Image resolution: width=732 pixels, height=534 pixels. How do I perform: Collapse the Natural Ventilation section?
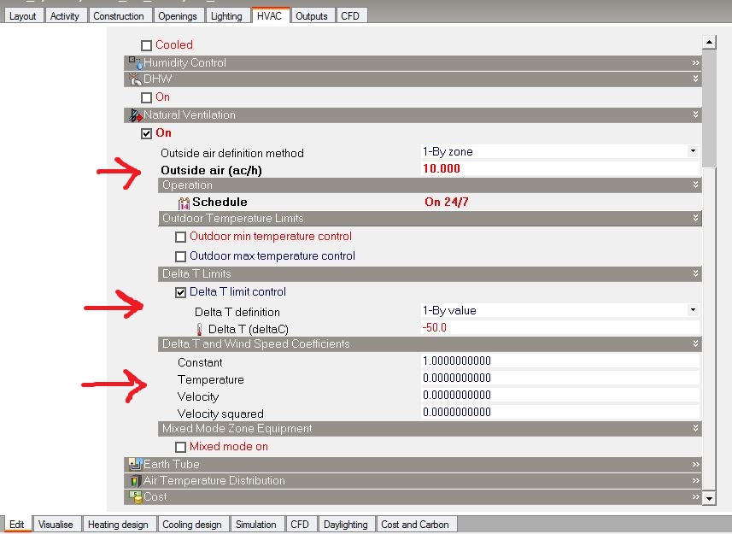pos(695,114)
